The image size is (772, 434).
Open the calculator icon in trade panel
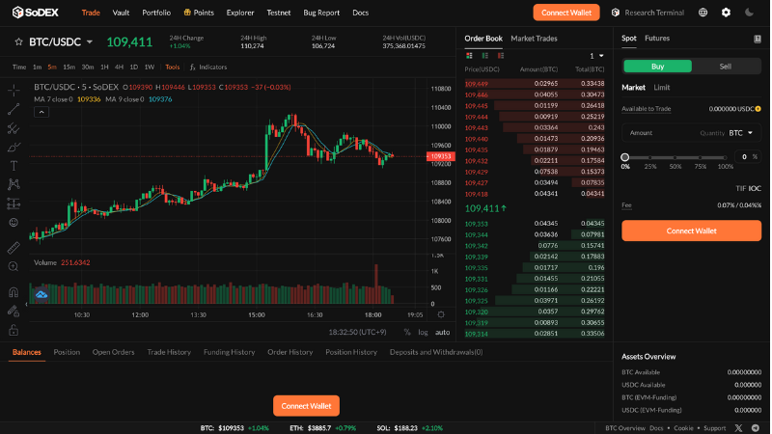point(758,39)
